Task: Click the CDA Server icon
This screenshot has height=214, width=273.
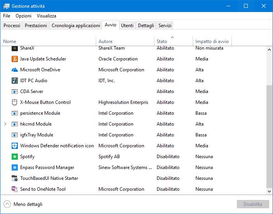Action: pos(15,91)
